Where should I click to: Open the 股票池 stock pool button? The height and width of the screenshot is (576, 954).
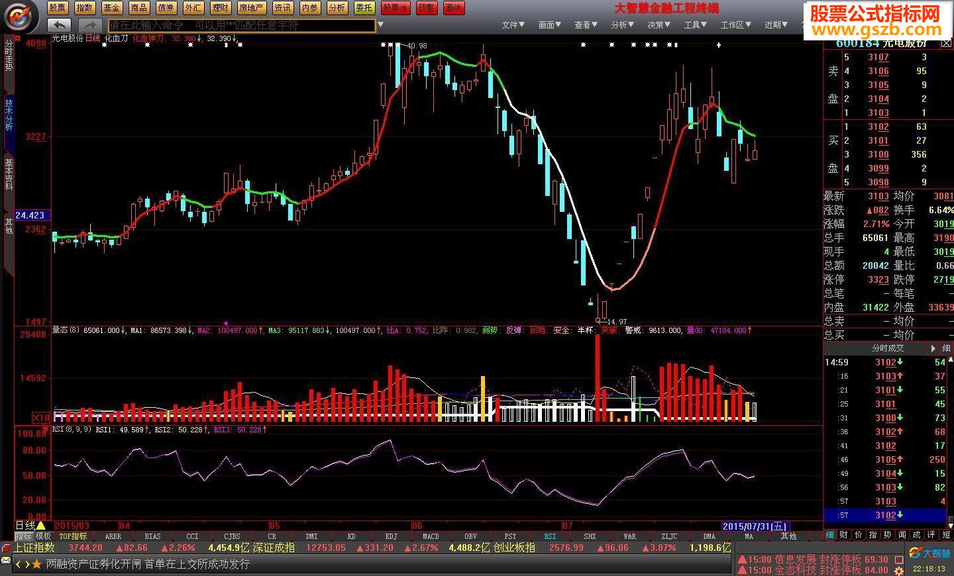[x=395, y=8]
